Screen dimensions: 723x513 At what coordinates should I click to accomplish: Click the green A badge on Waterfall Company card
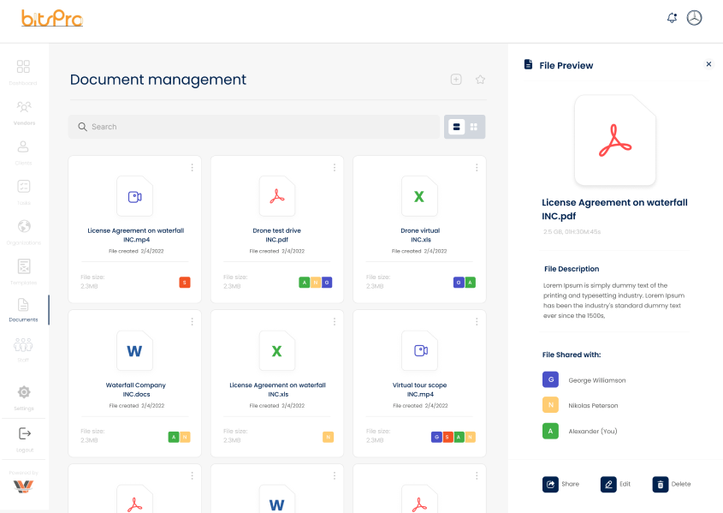(x=174, y=437)
